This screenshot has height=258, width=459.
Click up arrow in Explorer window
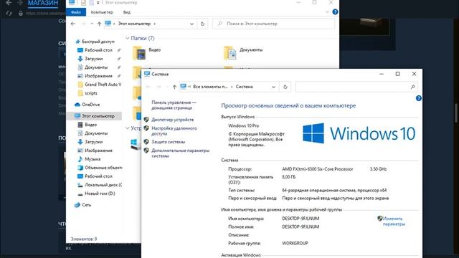[99, 24]
